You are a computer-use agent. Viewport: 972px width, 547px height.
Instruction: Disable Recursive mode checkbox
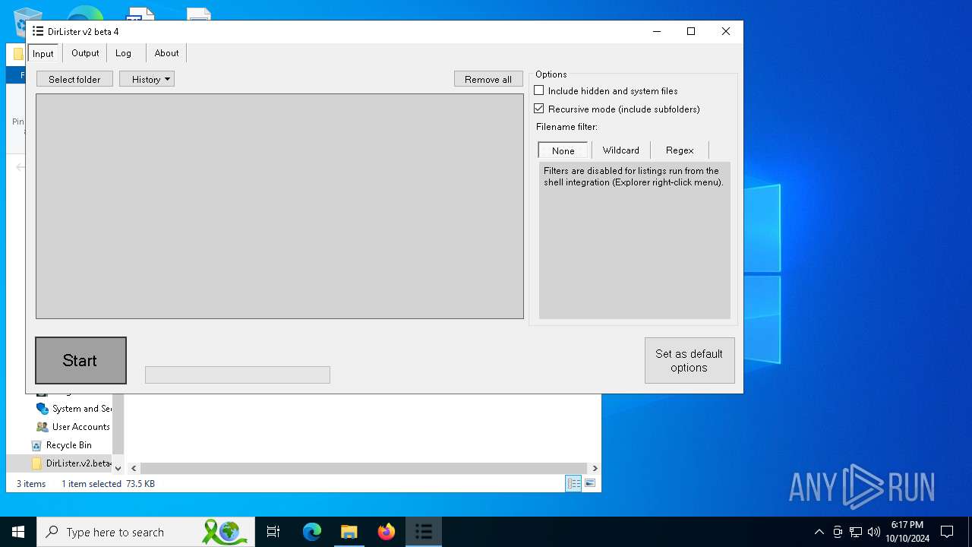pyautogui.click(x=539, y=109)
